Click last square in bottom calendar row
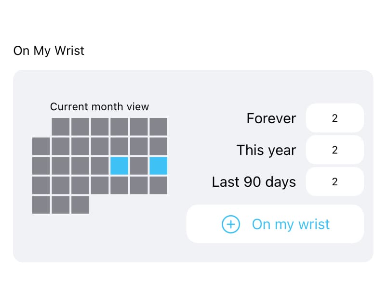This screenshot has width=388, height=284. [x=80, y=205]
